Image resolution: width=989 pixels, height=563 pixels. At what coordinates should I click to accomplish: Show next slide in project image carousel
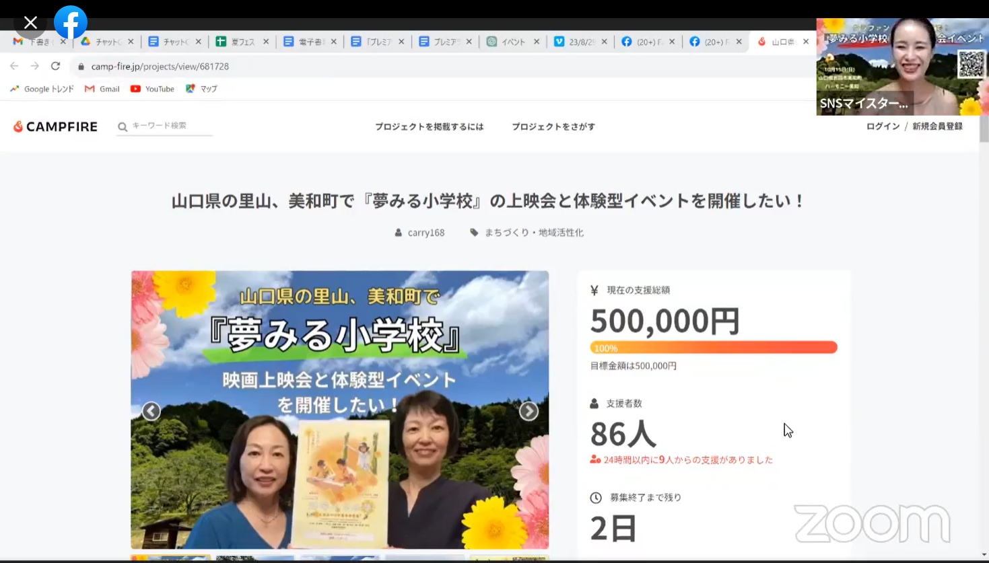(528, 411)
